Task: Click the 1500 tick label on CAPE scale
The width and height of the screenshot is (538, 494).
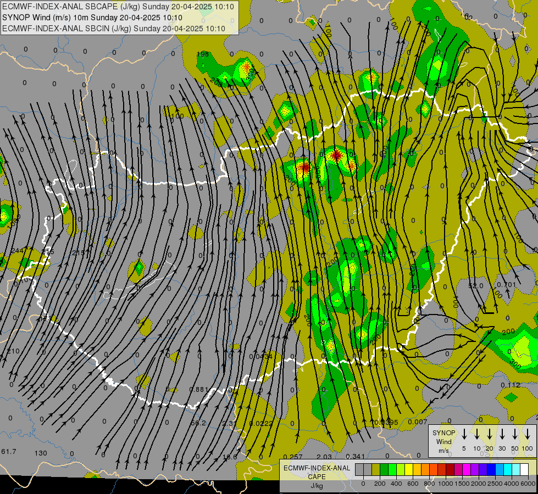Action: [462, 484]
